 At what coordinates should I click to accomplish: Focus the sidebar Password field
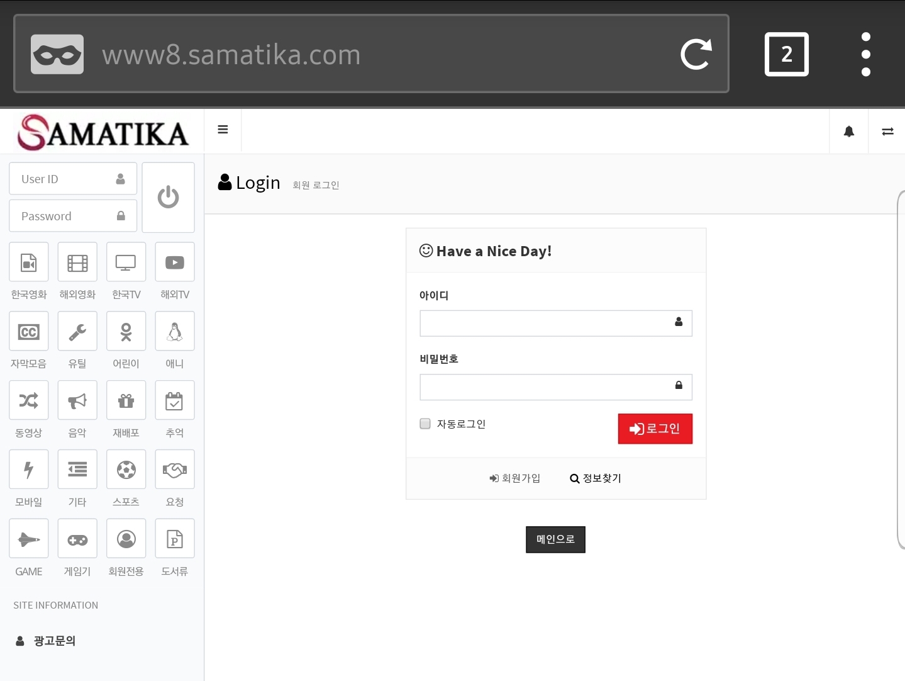point(73,216)
